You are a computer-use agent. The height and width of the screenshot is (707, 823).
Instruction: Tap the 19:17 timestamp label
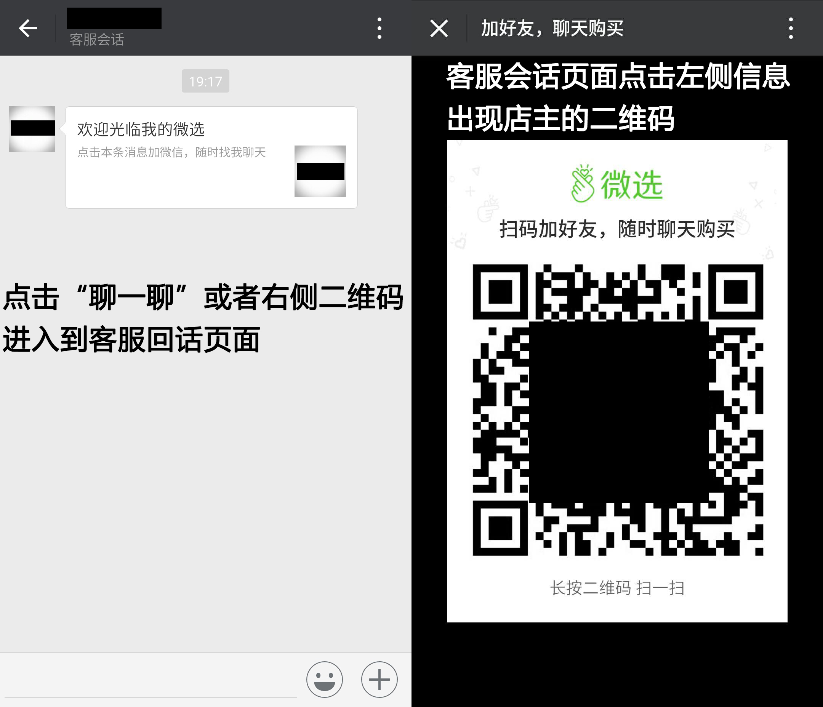click(x=205, y=81)
